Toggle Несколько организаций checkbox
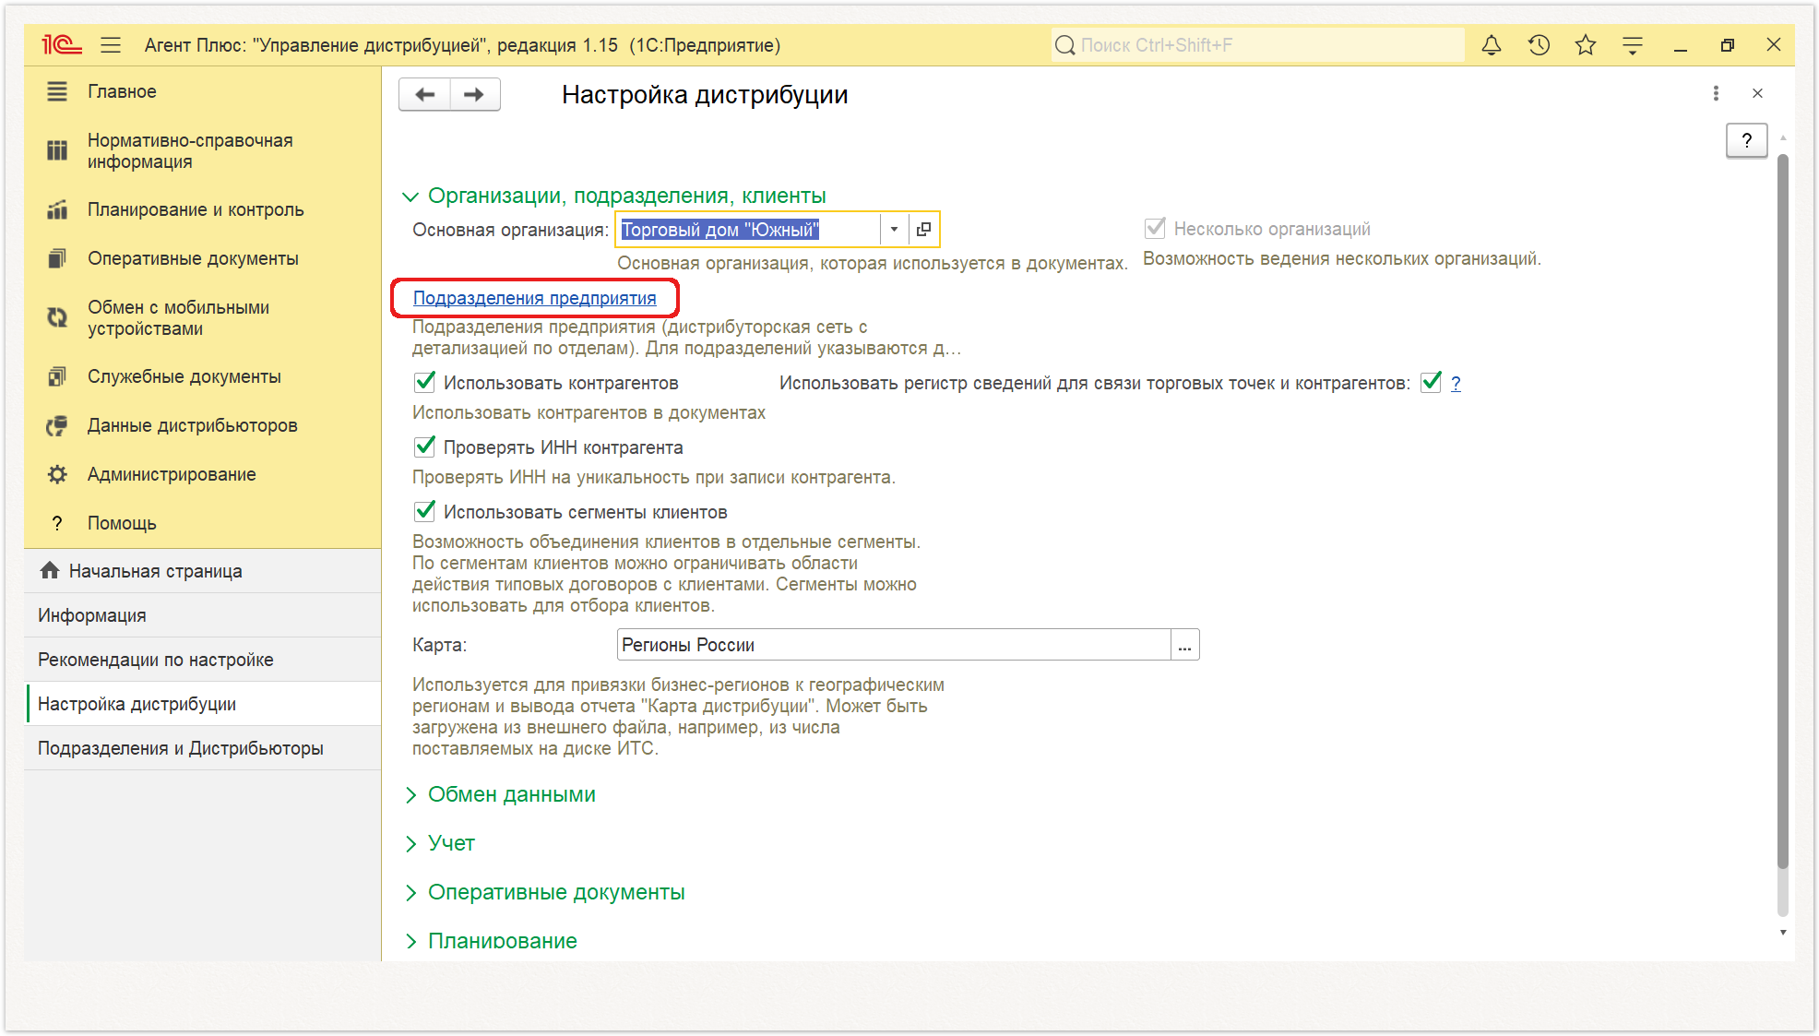 pos(1154,228)
